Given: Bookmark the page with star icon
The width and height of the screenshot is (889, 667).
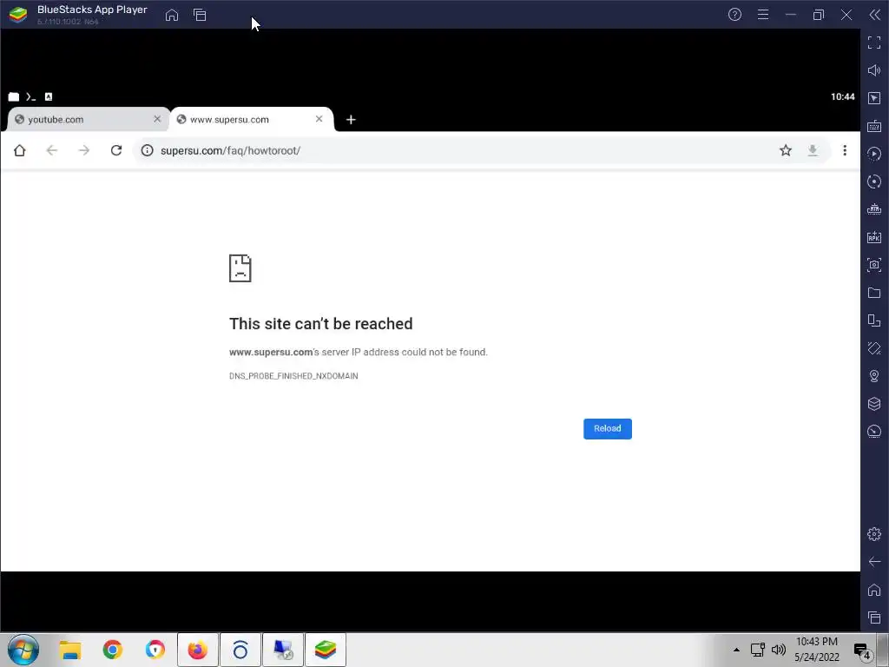Looking at the screenshot, I should 785,150.
